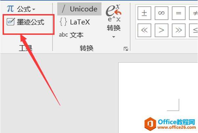The height and width of the screenshot is (133, 198).
Task: Insert the infinity ∞ symbol
Action: coord(162,13)
